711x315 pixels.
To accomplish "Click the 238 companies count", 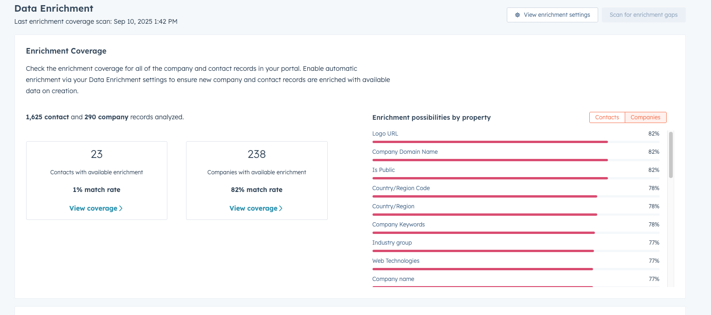I will coord(257,154).
